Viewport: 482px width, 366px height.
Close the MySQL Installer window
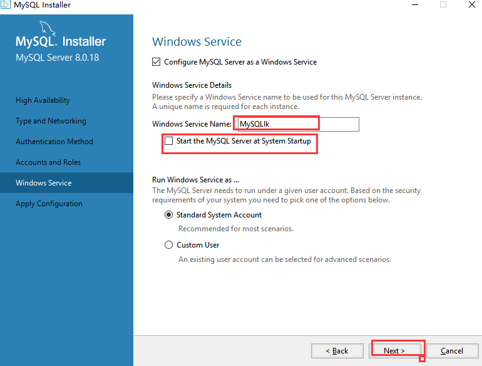click(472, 4)
